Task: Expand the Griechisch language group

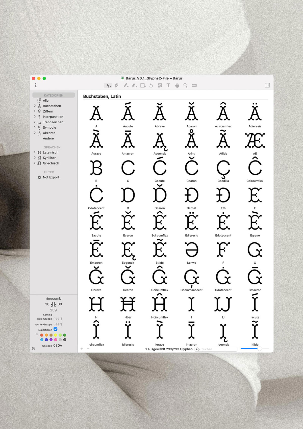Action: click(x=35, y=163)
